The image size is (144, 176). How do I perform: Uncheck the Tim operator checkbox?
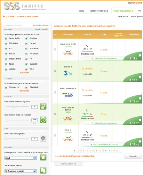pyautogui.click(x=27, y=59)
